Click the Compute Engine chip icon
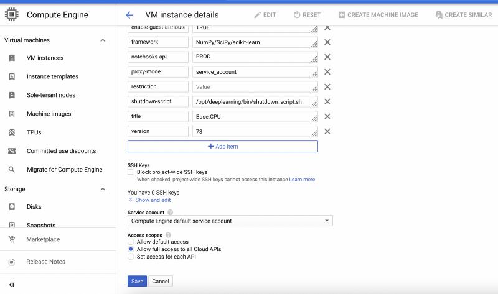 (x=12, y=14)
